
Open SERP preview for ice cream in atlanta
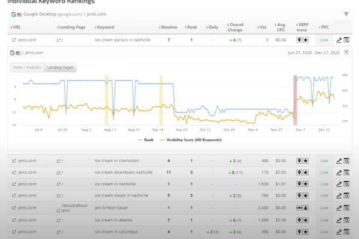[346, 220]
